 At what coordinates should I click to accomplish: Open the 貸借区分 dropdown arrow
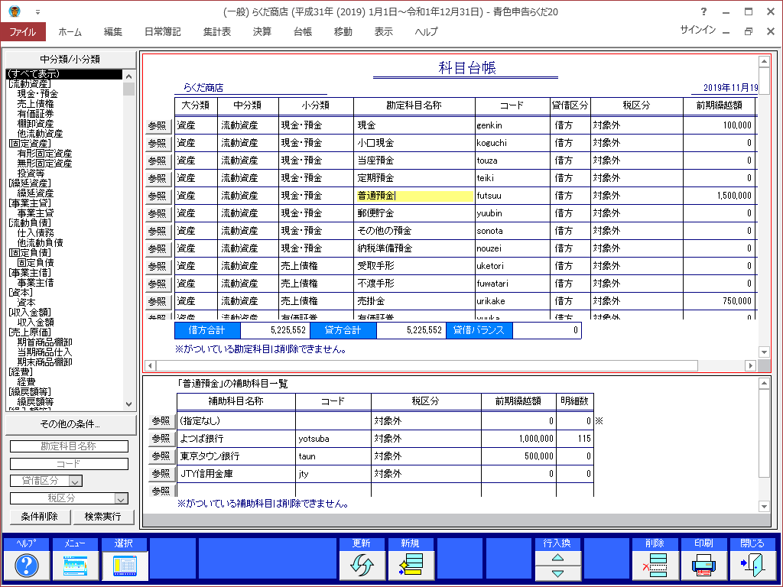click(75, 482)
